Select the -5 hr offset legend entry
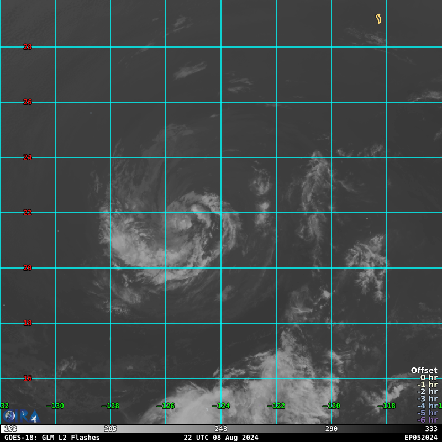This screenshot has width=442, height=442. 427,413
